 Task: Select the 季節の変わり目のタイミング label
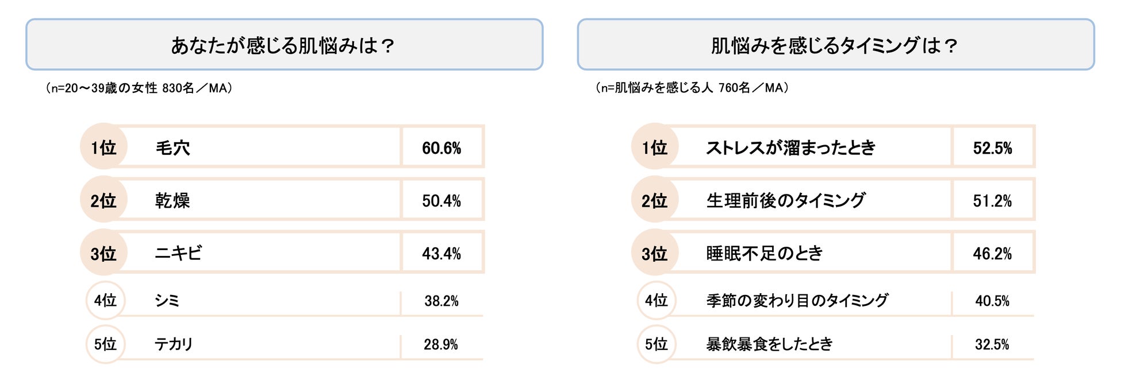[x=797, y=300]
